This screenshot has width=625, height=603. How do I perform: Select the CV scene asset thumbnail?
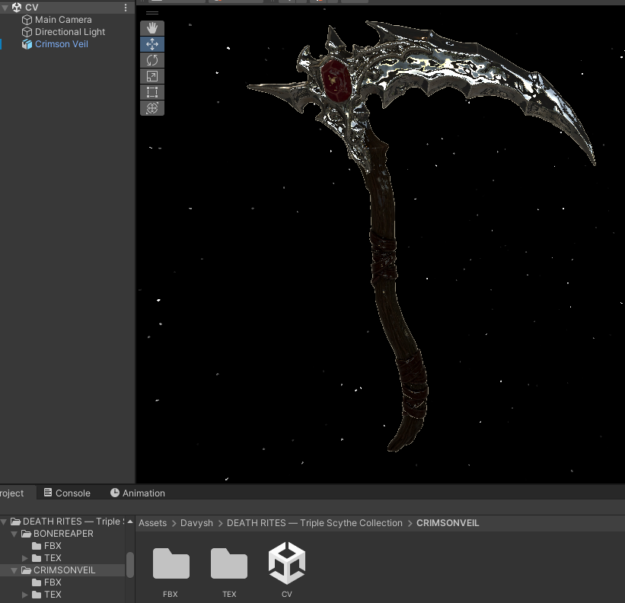[287, 563]
